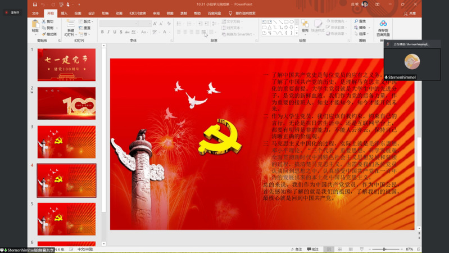The image size is (449, 253).
Task: Open the File tab
Action: click(35, 13)
